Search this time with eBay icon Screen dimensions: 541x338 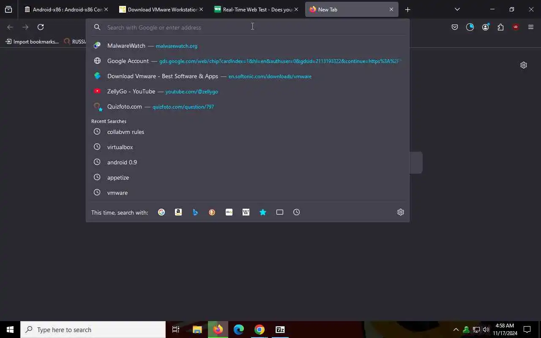click(229, 212)
